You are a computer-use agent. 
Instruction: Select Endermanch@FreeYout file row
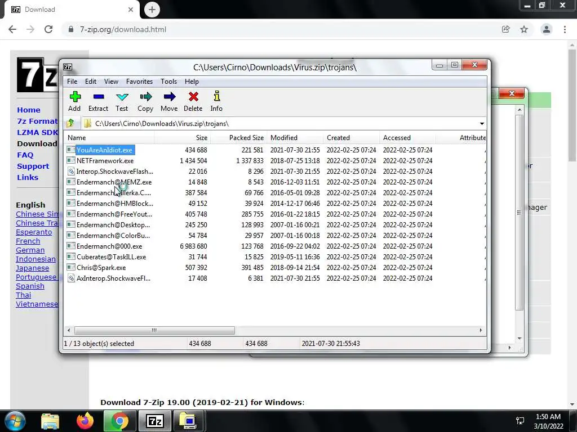[x=275, y=214]
